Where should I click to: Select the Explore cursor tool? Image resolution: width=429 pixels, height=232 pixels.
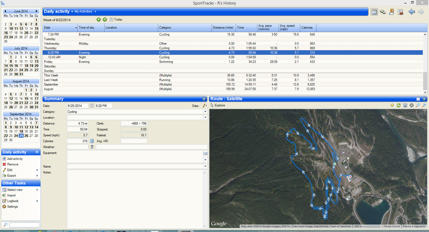pos(218,105)
